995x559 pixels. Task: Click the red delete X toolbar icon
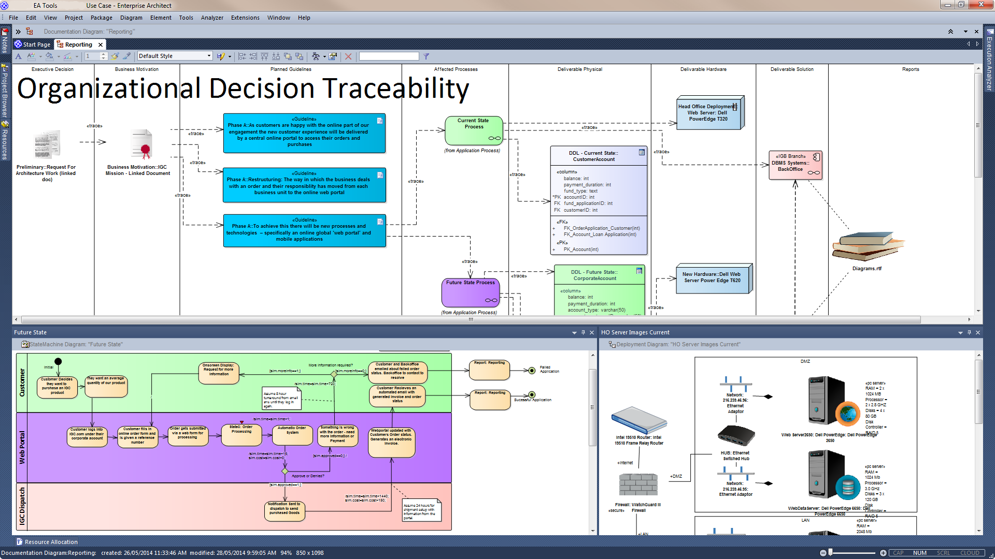(348, 56)
